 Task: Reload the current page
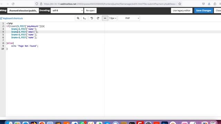[x=13, y=4]
